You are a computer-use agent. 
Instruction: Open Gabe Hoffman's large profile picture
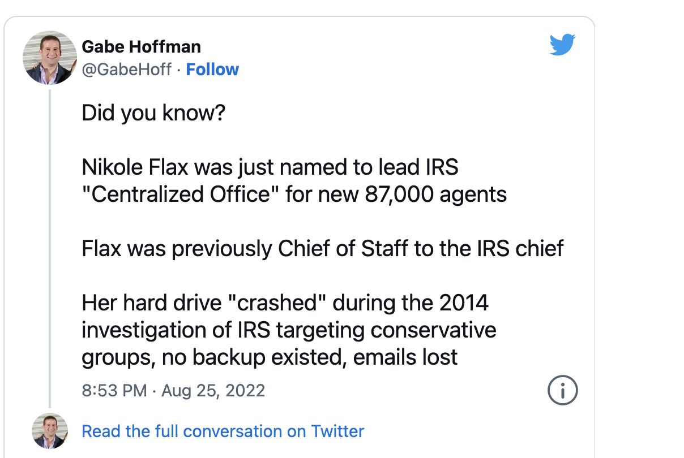click(x=50, y=58)
